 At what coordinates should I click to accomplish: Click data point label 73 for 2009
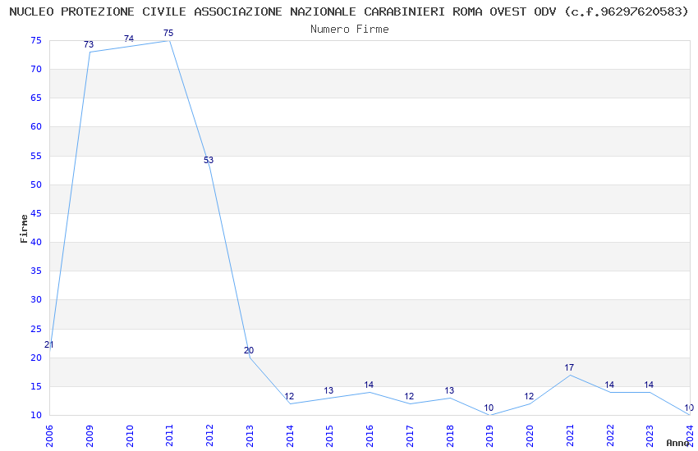pos(89,44)
